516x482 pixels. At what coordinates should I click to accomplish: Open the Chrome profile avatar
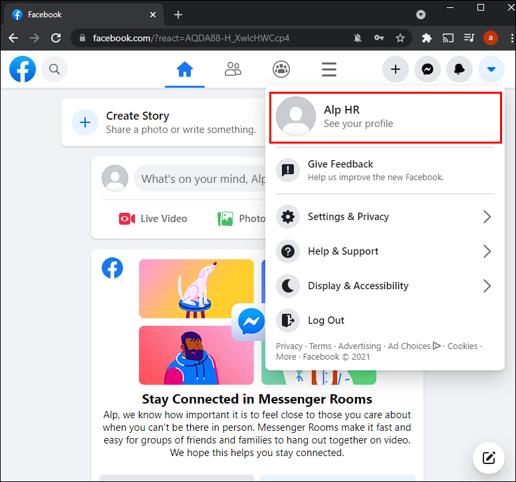pos(490,38)
